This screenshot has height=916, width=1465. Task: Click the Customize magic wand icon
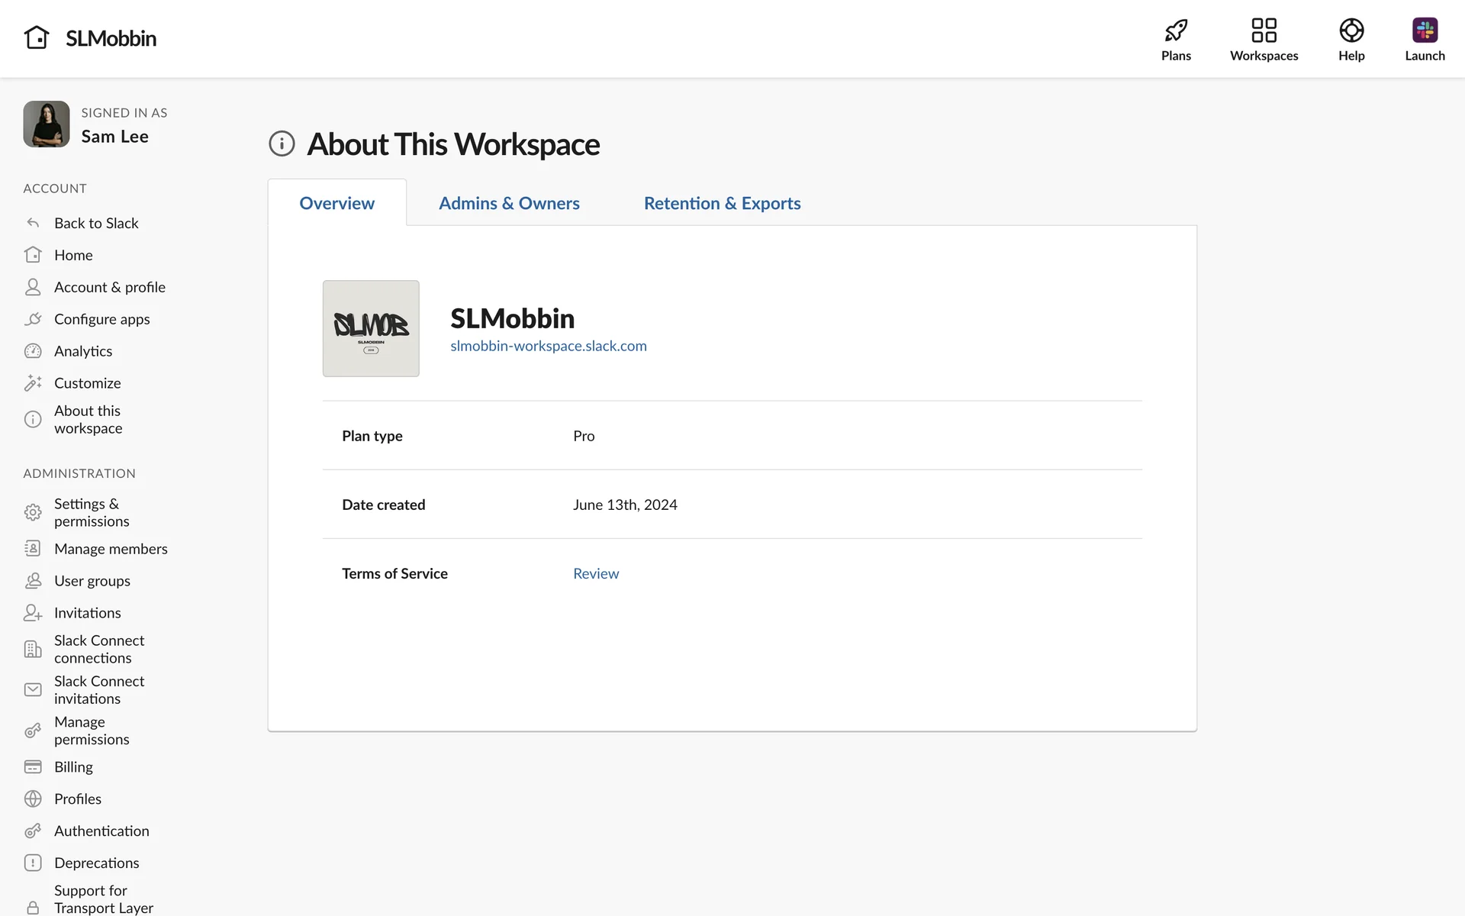(x=33, y=383)
